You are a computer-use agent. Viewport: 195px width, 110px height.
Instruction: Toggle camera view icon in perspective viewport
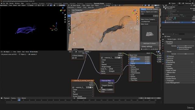click(137, 21)
